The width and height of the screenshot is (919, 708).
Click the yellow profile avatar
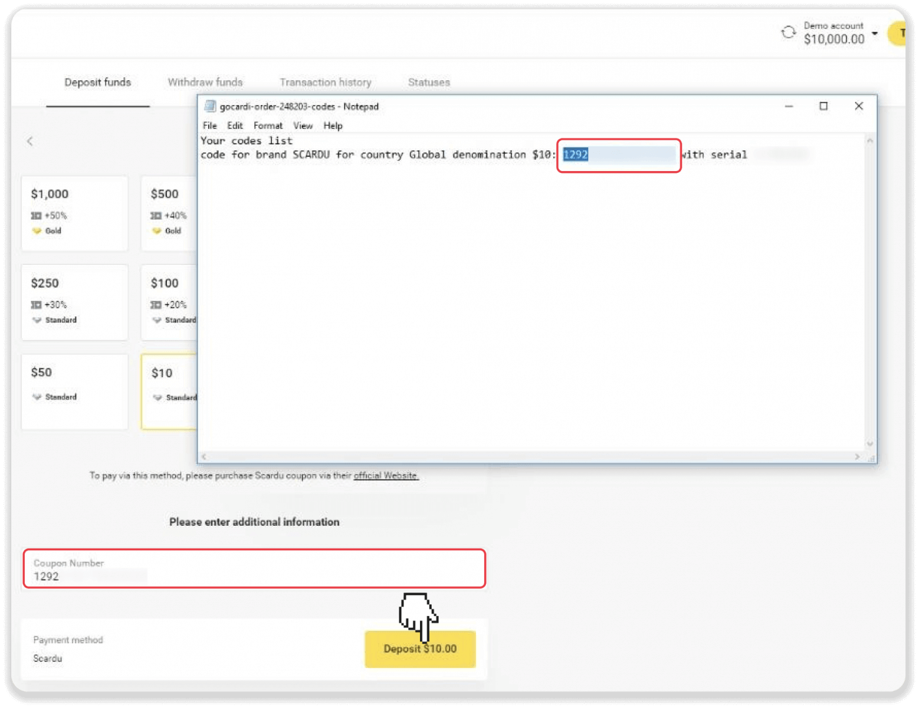[x=898, y=33]
